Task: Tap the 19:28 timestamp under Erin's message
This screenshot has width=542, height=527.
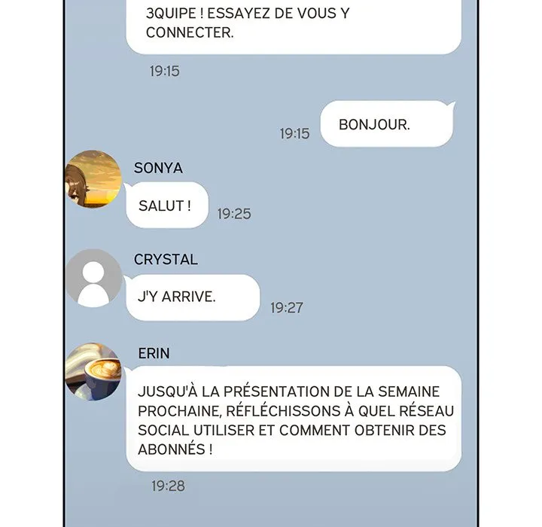Action: pyautogui.click(x=169, y=486)
